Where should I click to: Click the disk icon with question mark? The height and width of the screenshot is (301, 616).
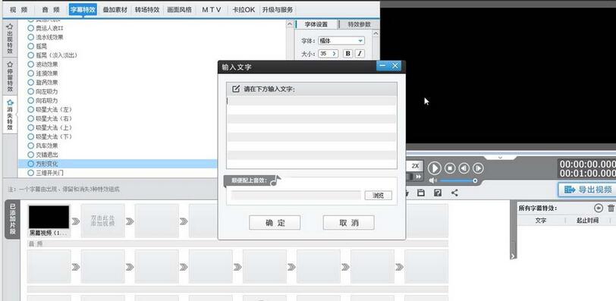[x=438, y=193]
